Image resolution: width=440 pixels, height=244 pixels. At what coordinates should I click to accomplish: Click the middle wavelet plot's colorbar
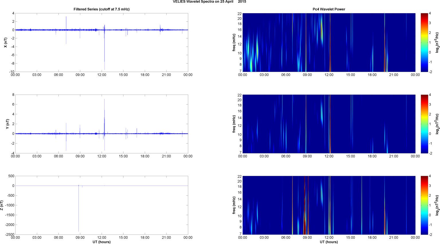click(424, 124)
